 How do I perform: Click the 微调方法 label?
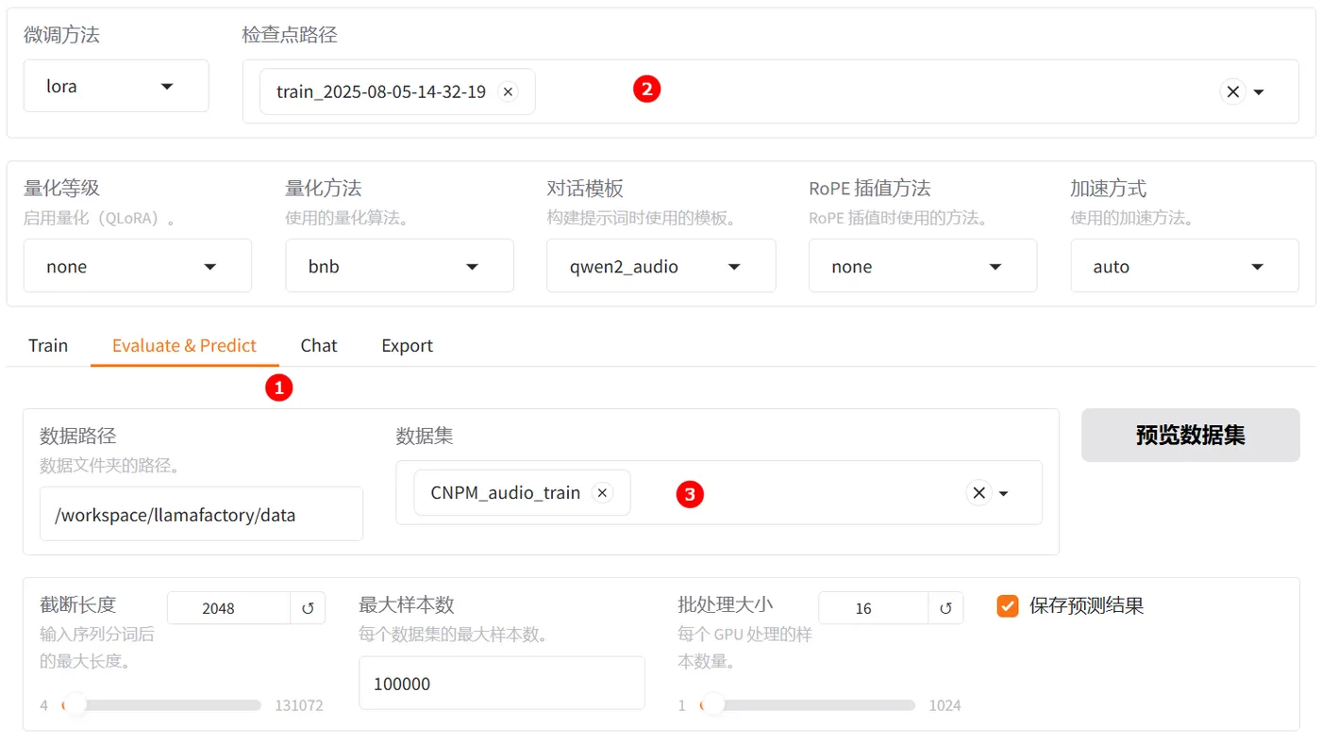tap(61, 35)
